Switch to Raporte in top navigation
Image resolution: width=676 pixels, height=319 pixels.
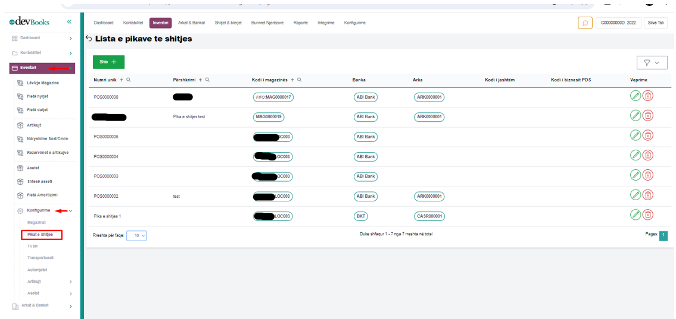(300, 23)
